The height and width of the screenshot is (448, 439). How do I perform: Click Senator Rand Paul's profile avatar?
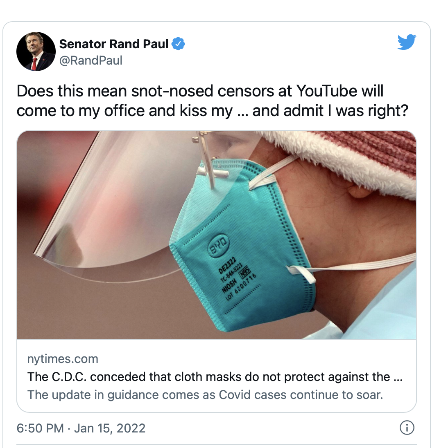coord(36,52)
